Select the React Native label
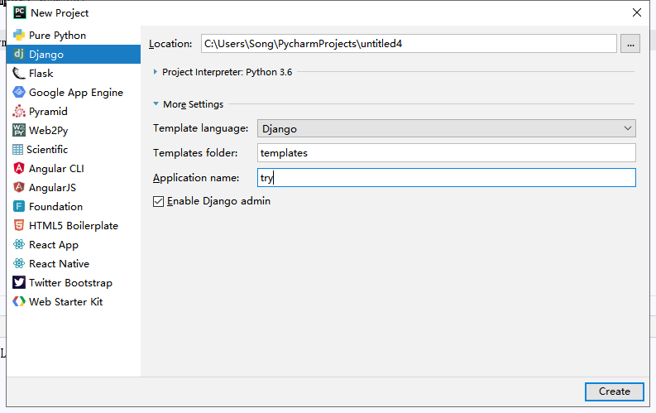Viewport: 656px width, 413px height. coord(59,264)
